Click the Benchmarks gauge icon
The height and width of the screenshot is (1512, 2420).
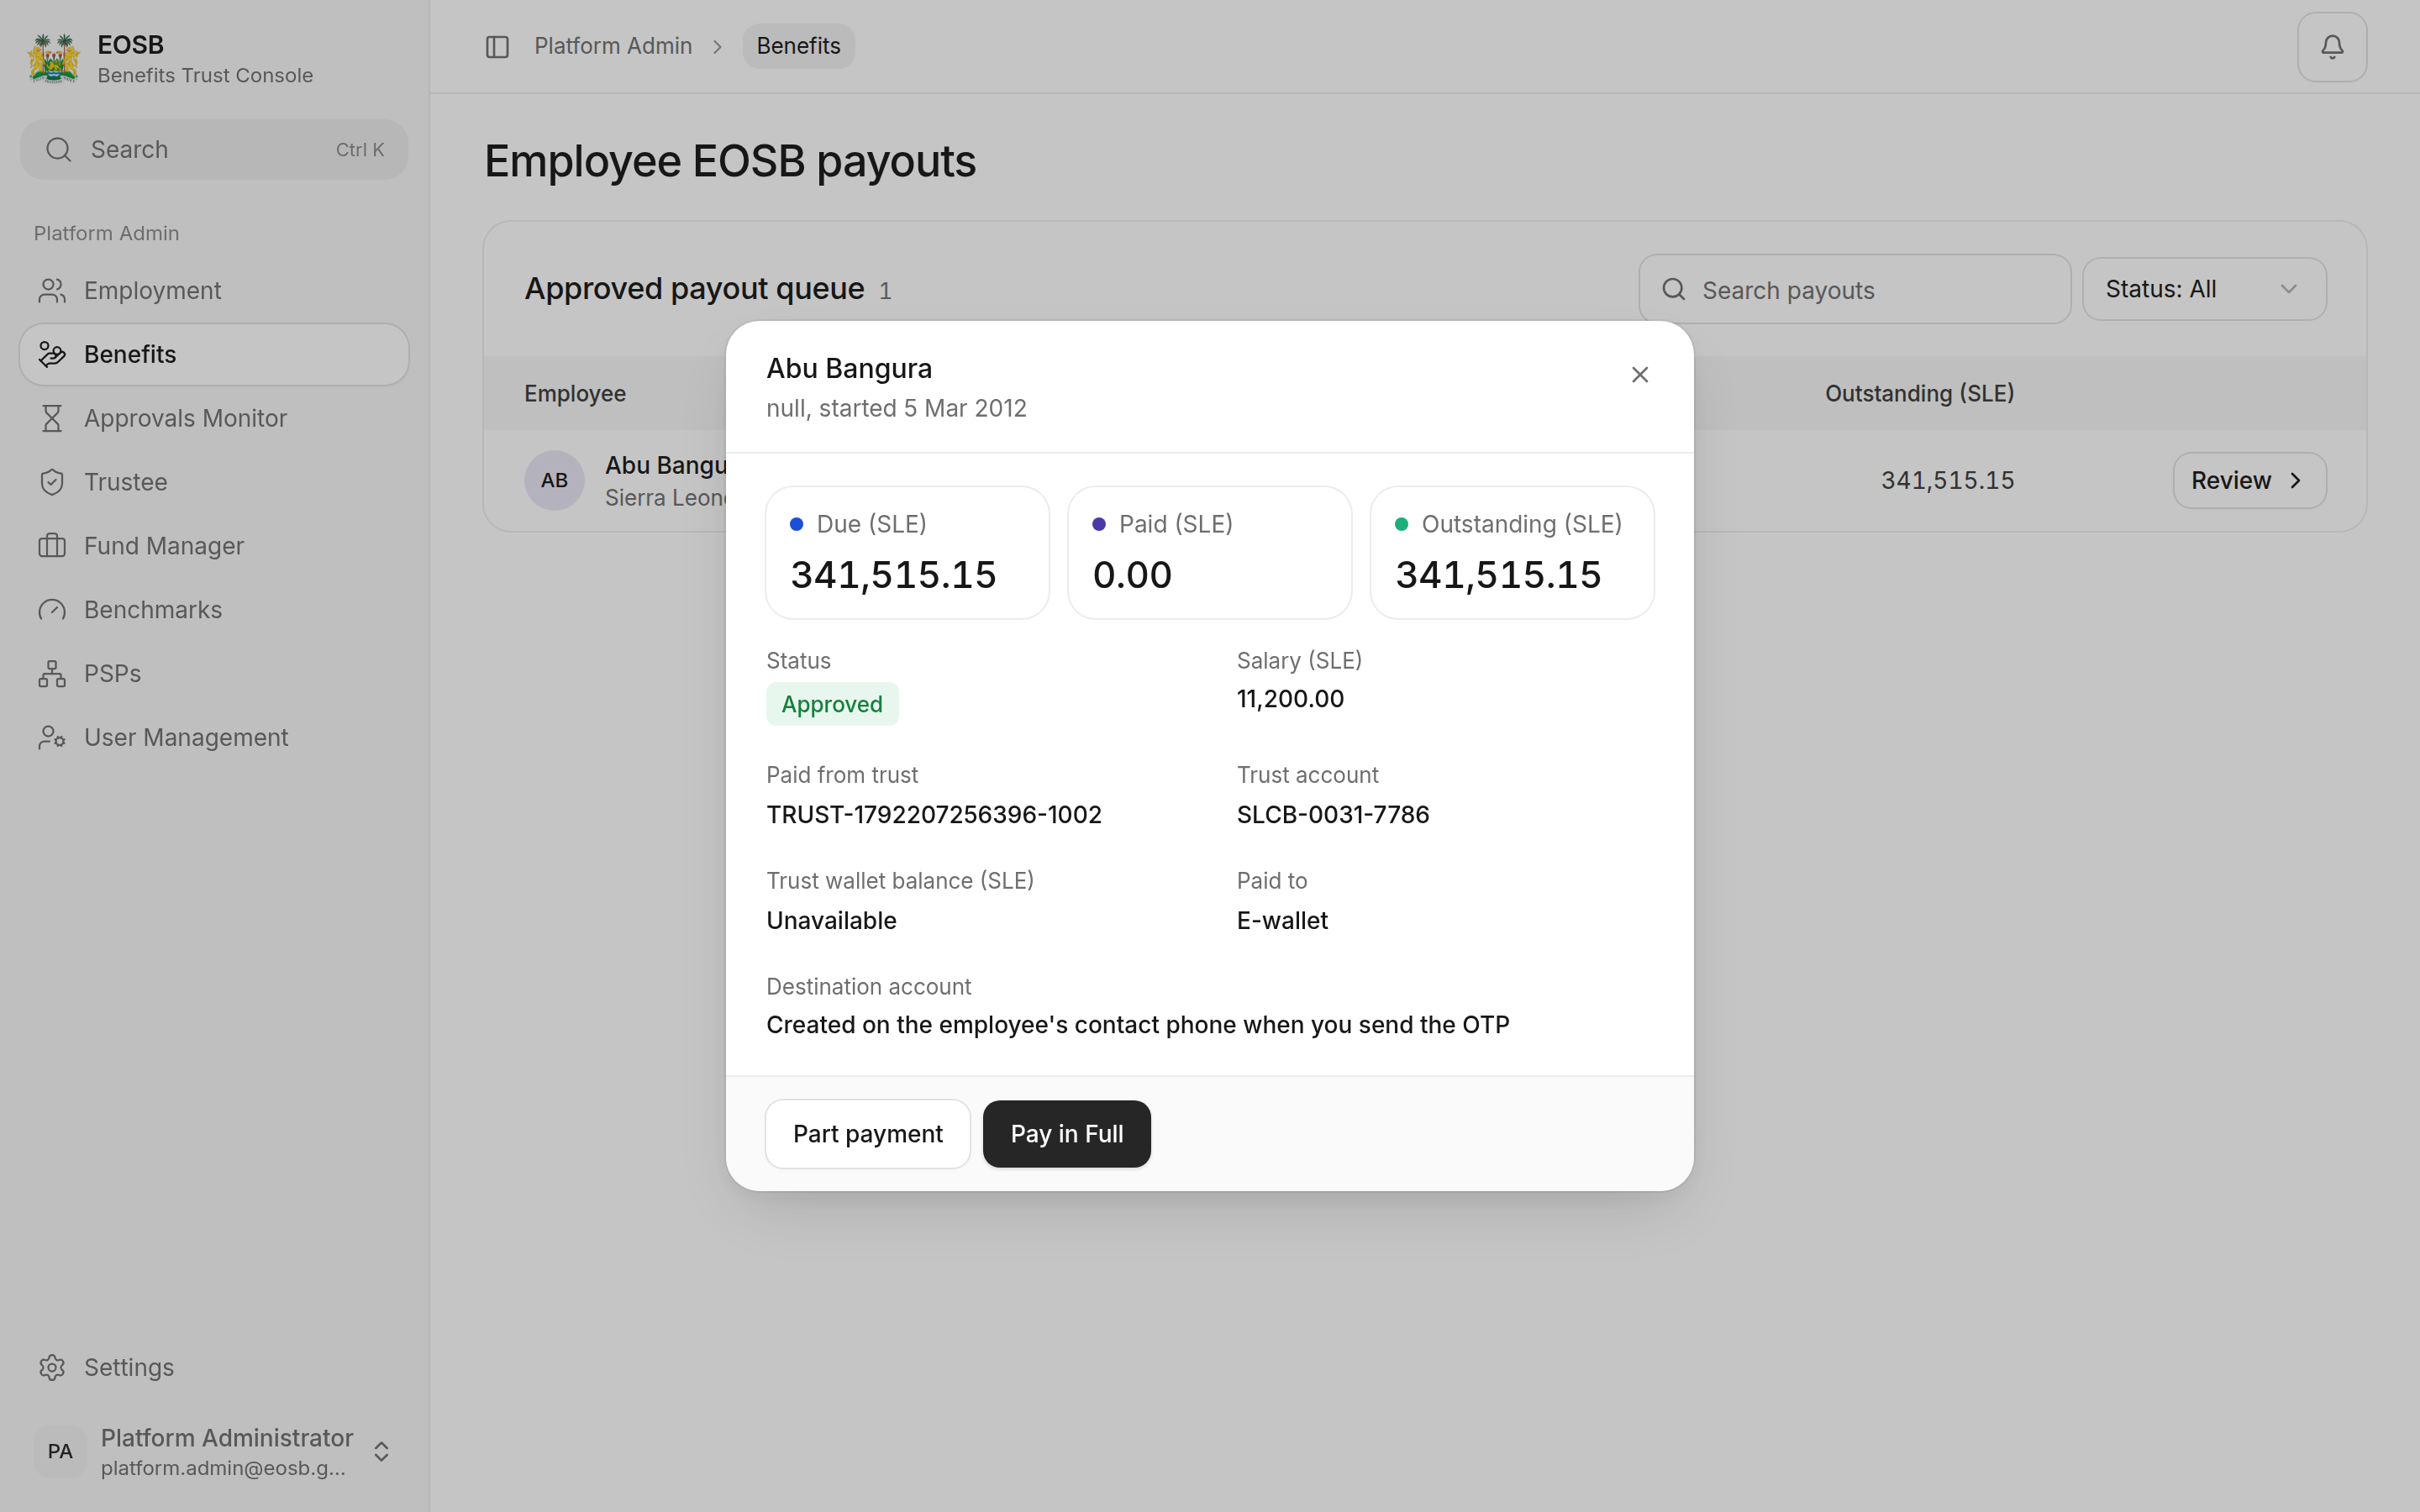pyautogui.click(x=52, y=610)
